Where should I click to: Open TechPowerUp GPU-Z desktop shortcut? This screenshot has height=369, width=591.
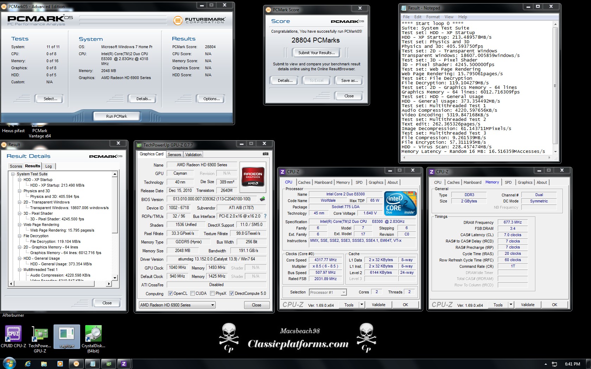(x=40, y=339)
